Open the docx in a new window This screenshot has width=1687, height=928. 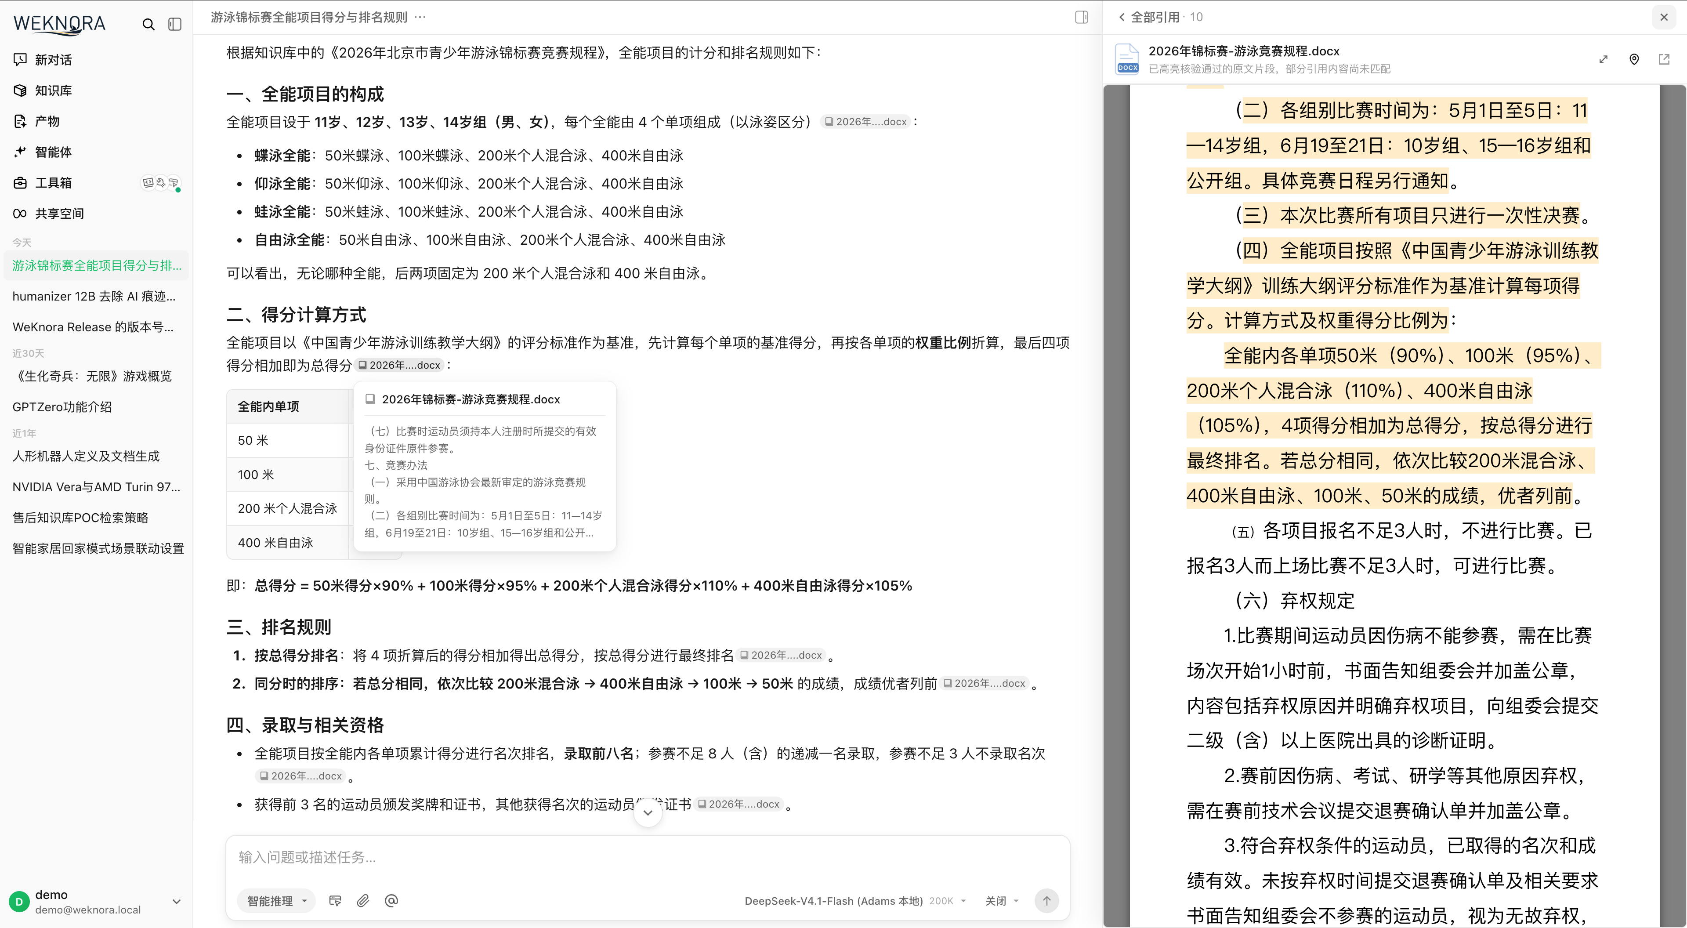pyautogui.click(x=1664, y=60)
